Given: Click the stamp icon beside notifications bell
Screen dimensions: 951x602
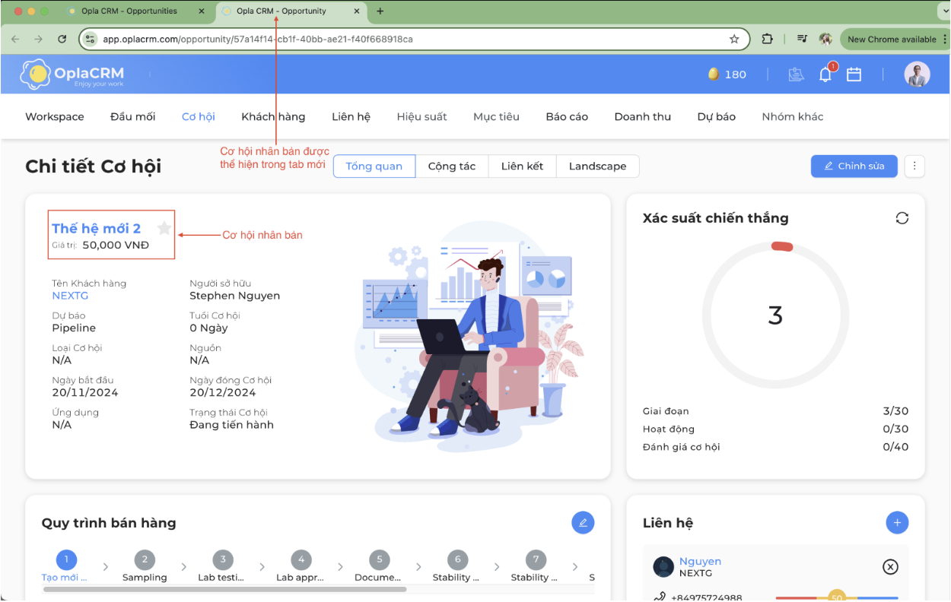Looking at the screenshot, I should point(796,74).
